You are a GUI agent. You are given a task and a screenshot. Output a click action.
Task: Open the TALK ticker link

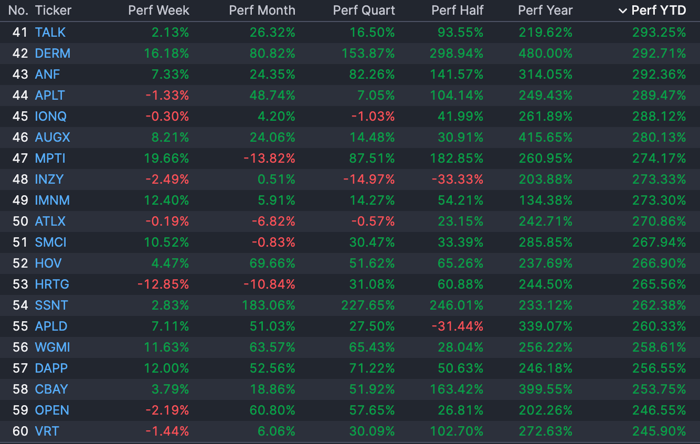coord(50,33)
